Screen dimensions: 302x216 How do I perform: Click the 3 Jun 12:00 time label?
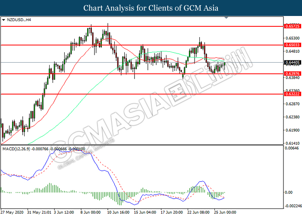pyautogui.click(x=64, y=213)
